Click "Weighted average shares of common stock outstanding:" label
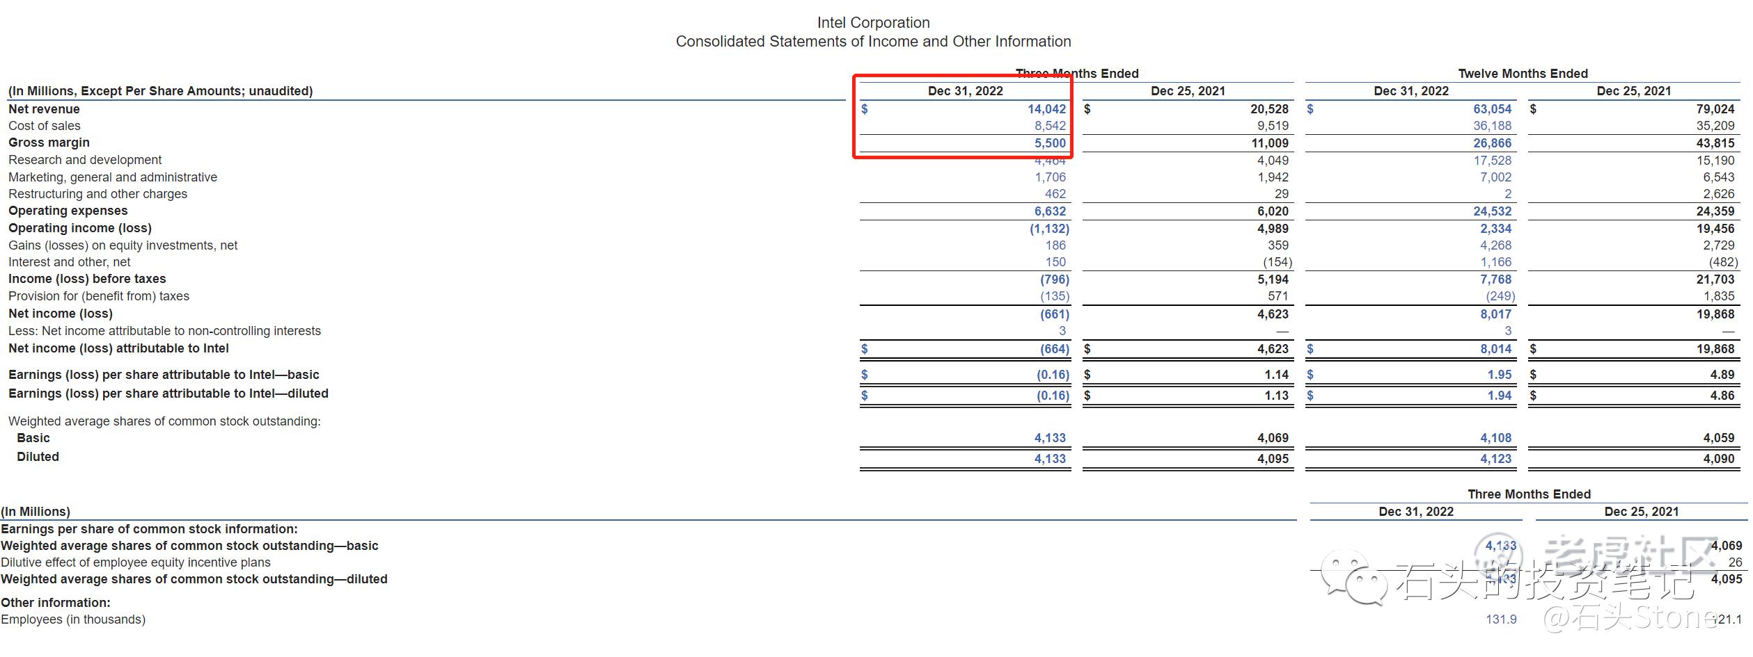Viewport: 1753px width, 657px height. pos(164,421)
